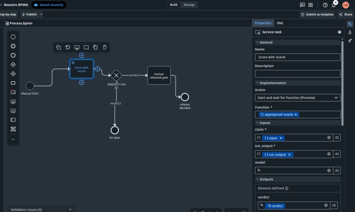
Task: Open variable picker for model field
Action: (329, 170)
